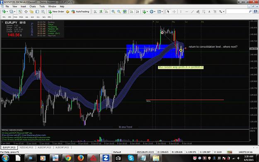259x162 pixels.
Task: Switch chart to M30 timeframe
Action: click(21, 17)
